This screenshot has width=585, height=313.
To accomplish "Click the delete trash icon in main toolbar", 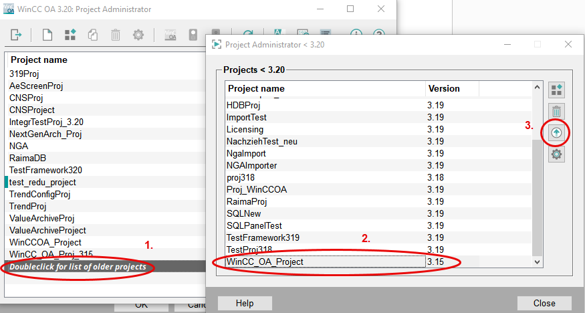I will tap(116, 35).
